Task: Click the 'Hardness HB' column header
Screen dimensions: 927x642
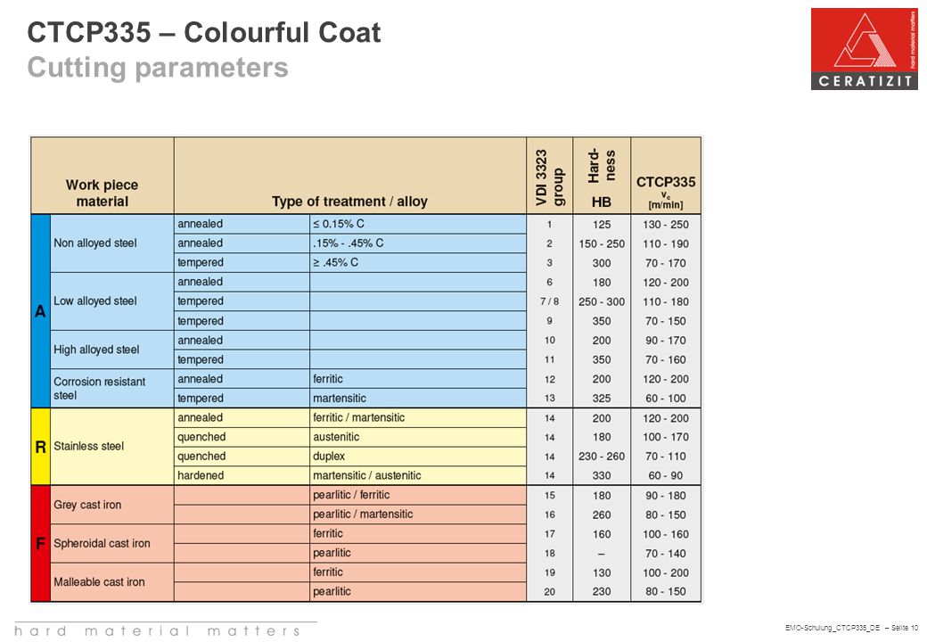Action: pos(602,177)
